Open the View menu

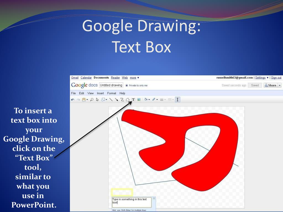point(91,93)
